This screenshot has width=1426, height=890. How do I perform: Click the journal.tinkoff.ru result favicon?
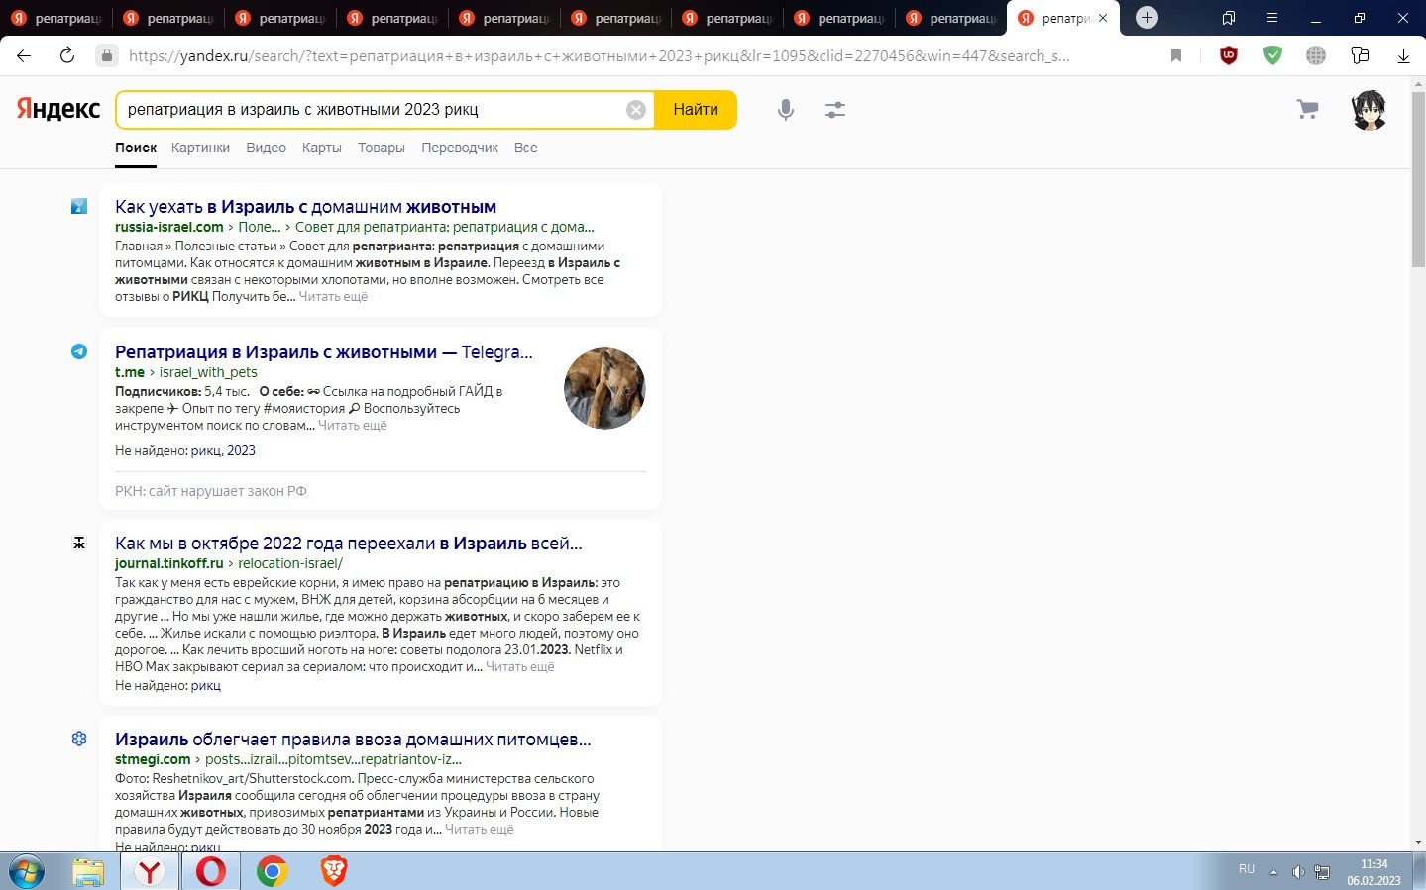click(79, 543)
